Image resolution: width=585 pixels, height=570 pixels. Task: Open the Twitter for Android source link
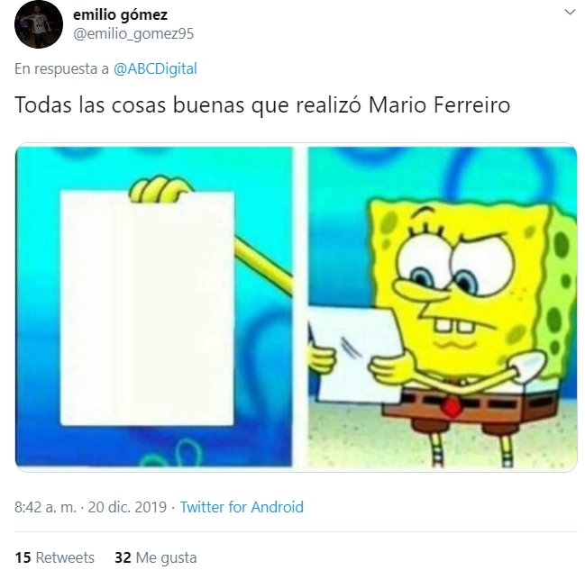point(242,507)
